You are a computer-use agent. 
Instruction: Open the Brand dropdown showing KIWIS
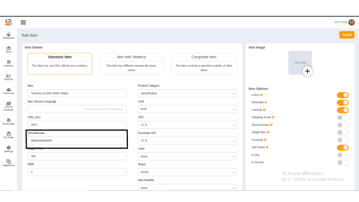coord(187,172)
